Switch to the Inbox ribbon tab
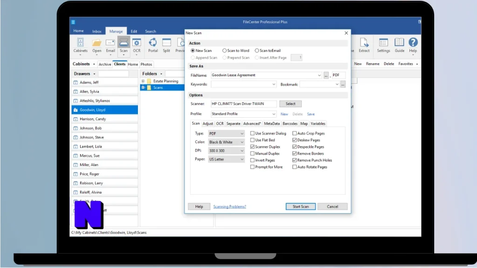Viewport: 477px width, 268px height. point(97,31)
